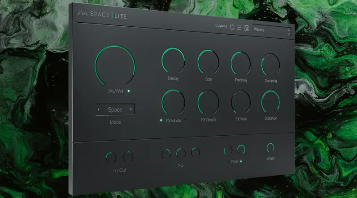
Task: Enable the right FX Mode indicator dot
Action: coord(185,120)
